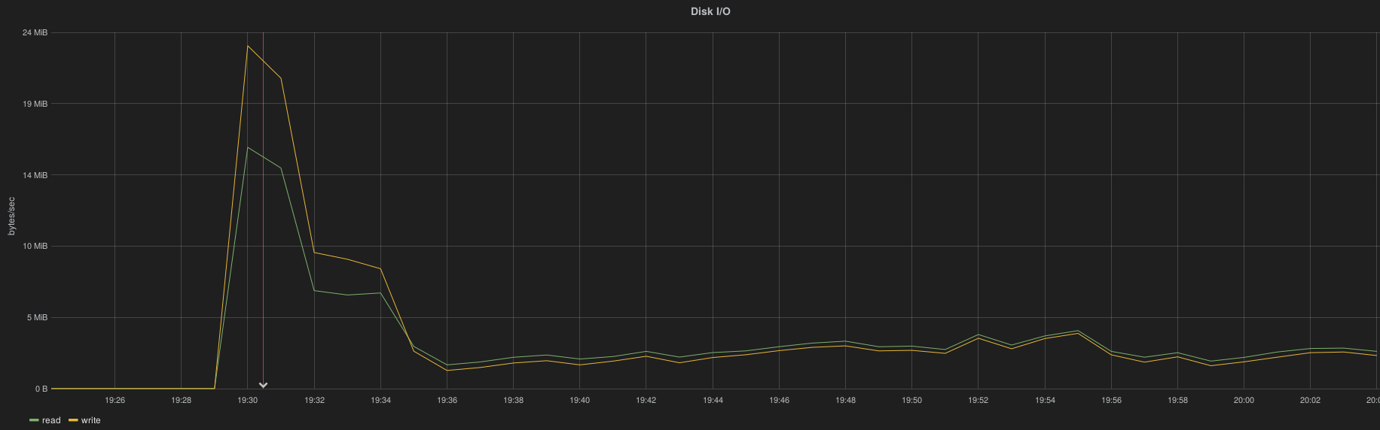Click the 24 MiB y-axis label

35,32
